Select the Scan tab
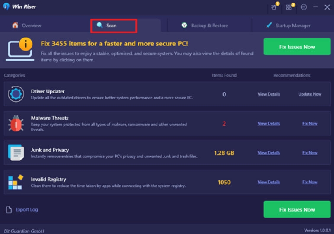Image resolution: width=334 pixels, height=234 pixels. pos(113,26)
